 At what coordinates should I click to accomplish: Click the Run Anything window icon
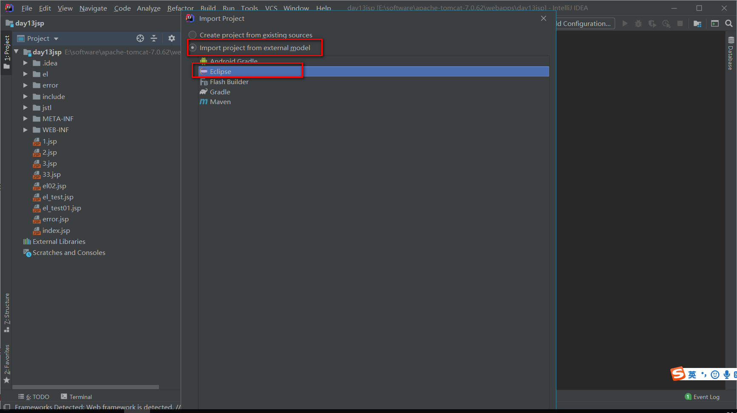pos(715,23)
